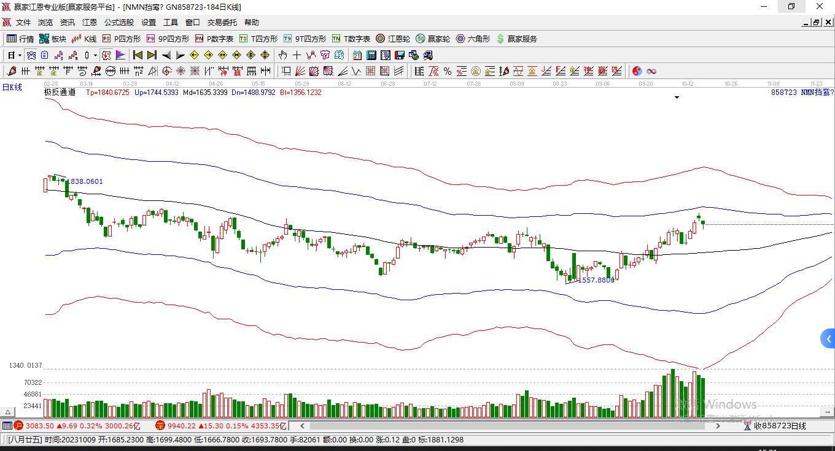Select the percent % retracement tool
This screenshot has height=451, width=835.
pos(447,71)
